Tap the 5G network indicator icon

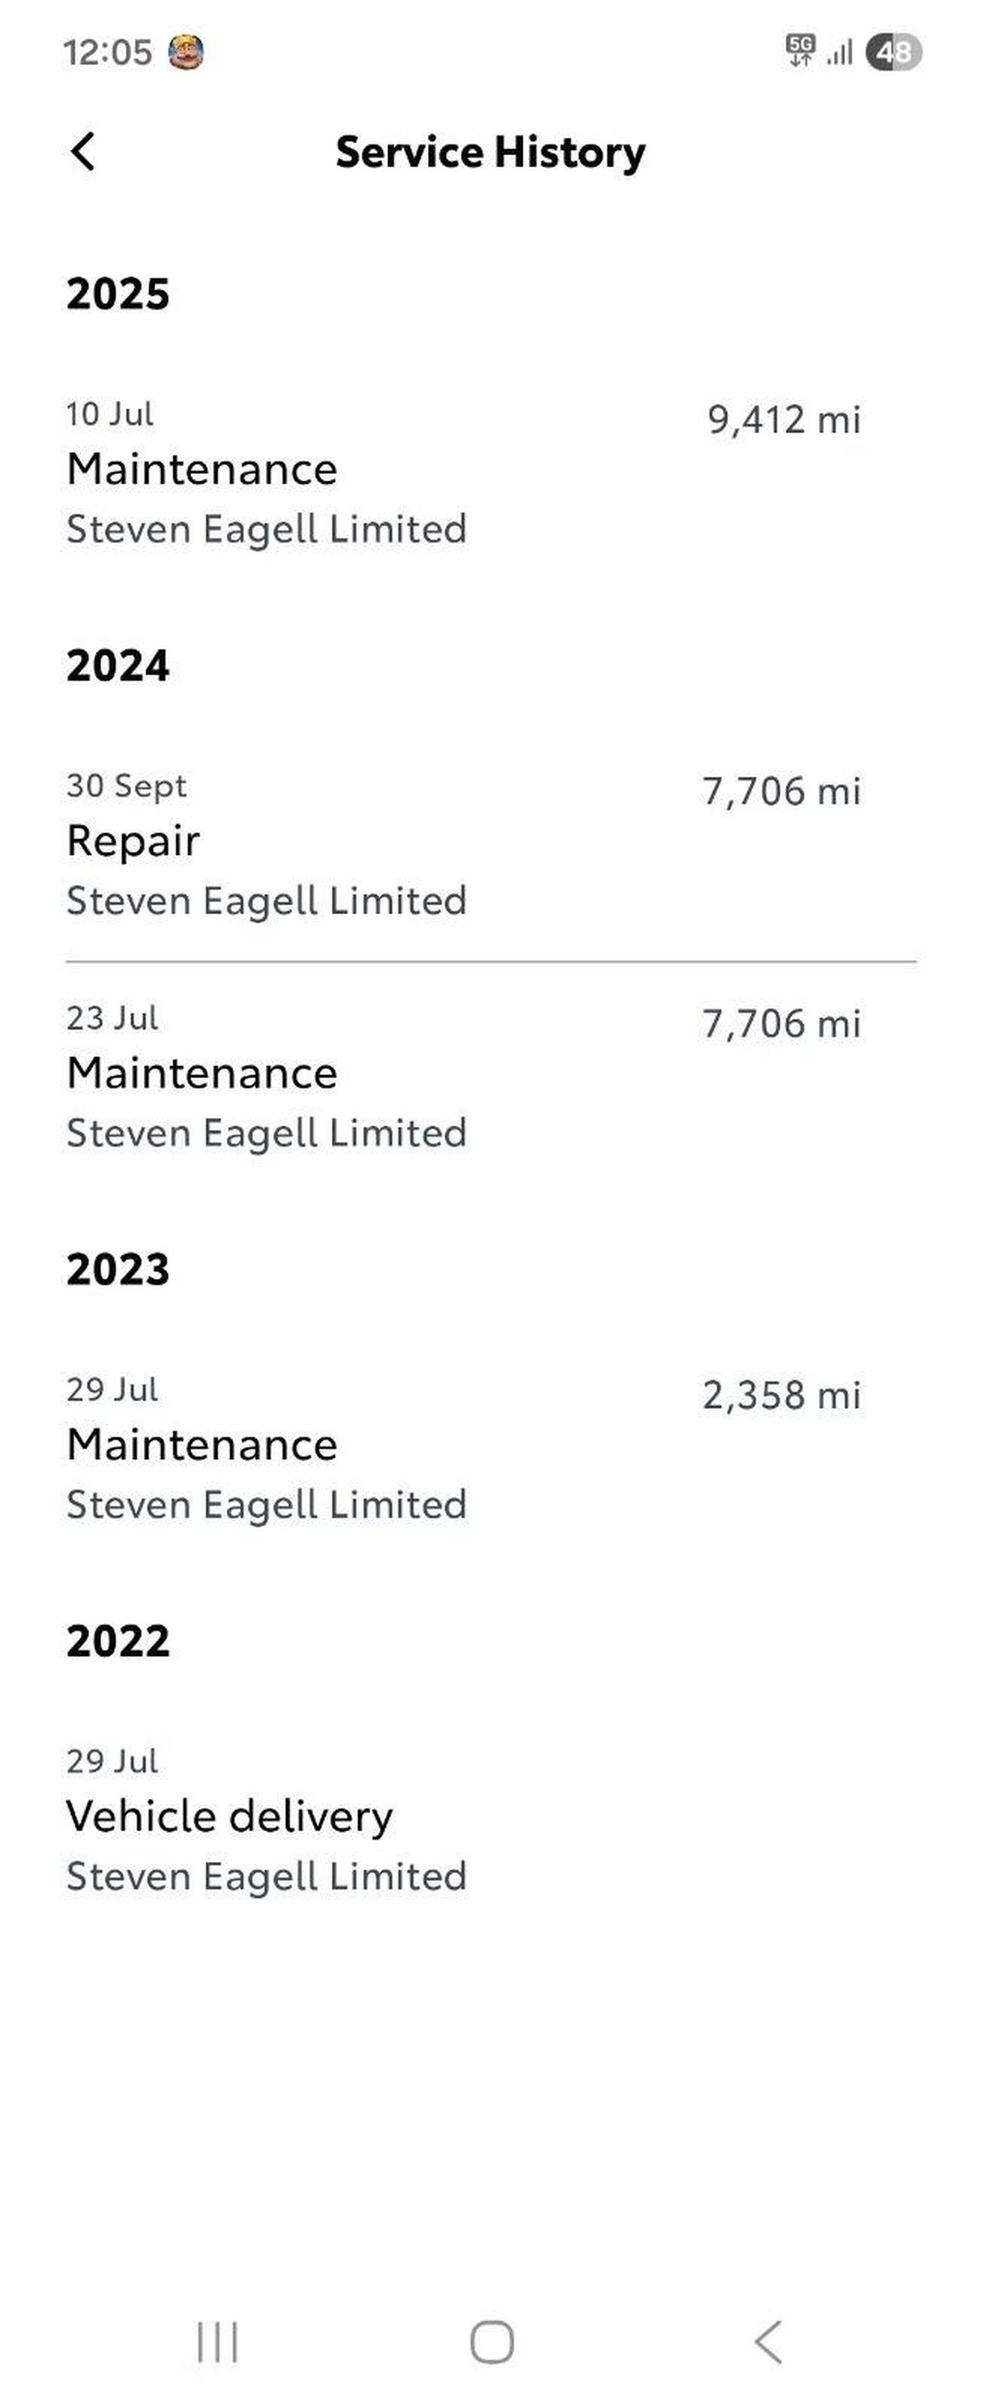point(800,50)
